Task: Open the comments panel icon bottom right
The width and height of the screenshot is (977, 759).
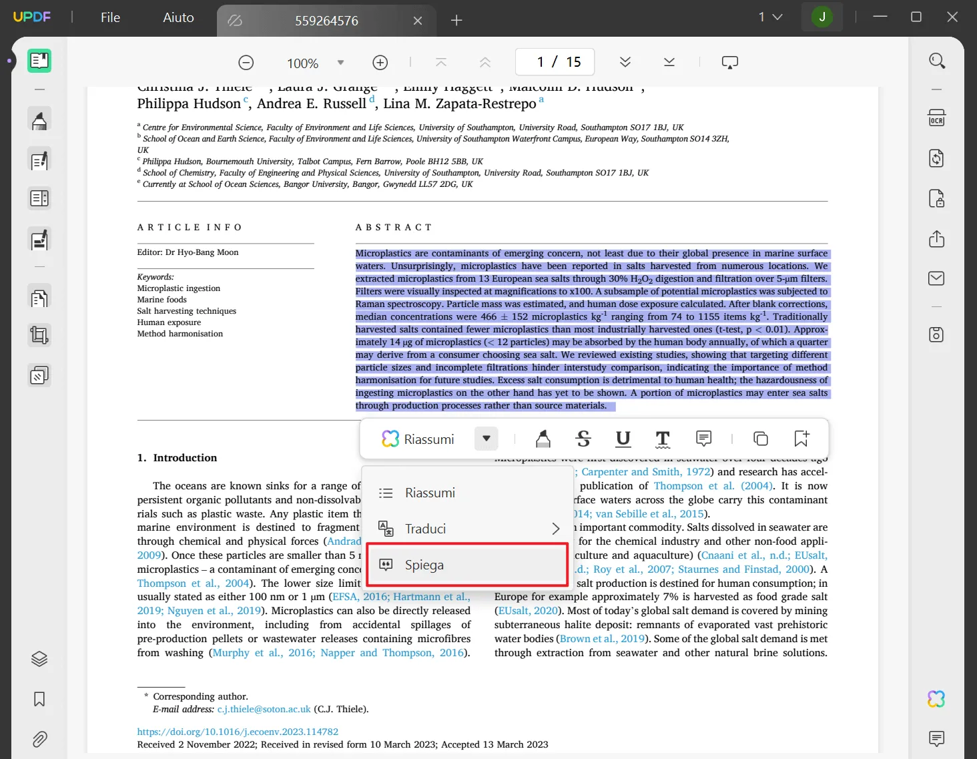Action: click(937, 738)
